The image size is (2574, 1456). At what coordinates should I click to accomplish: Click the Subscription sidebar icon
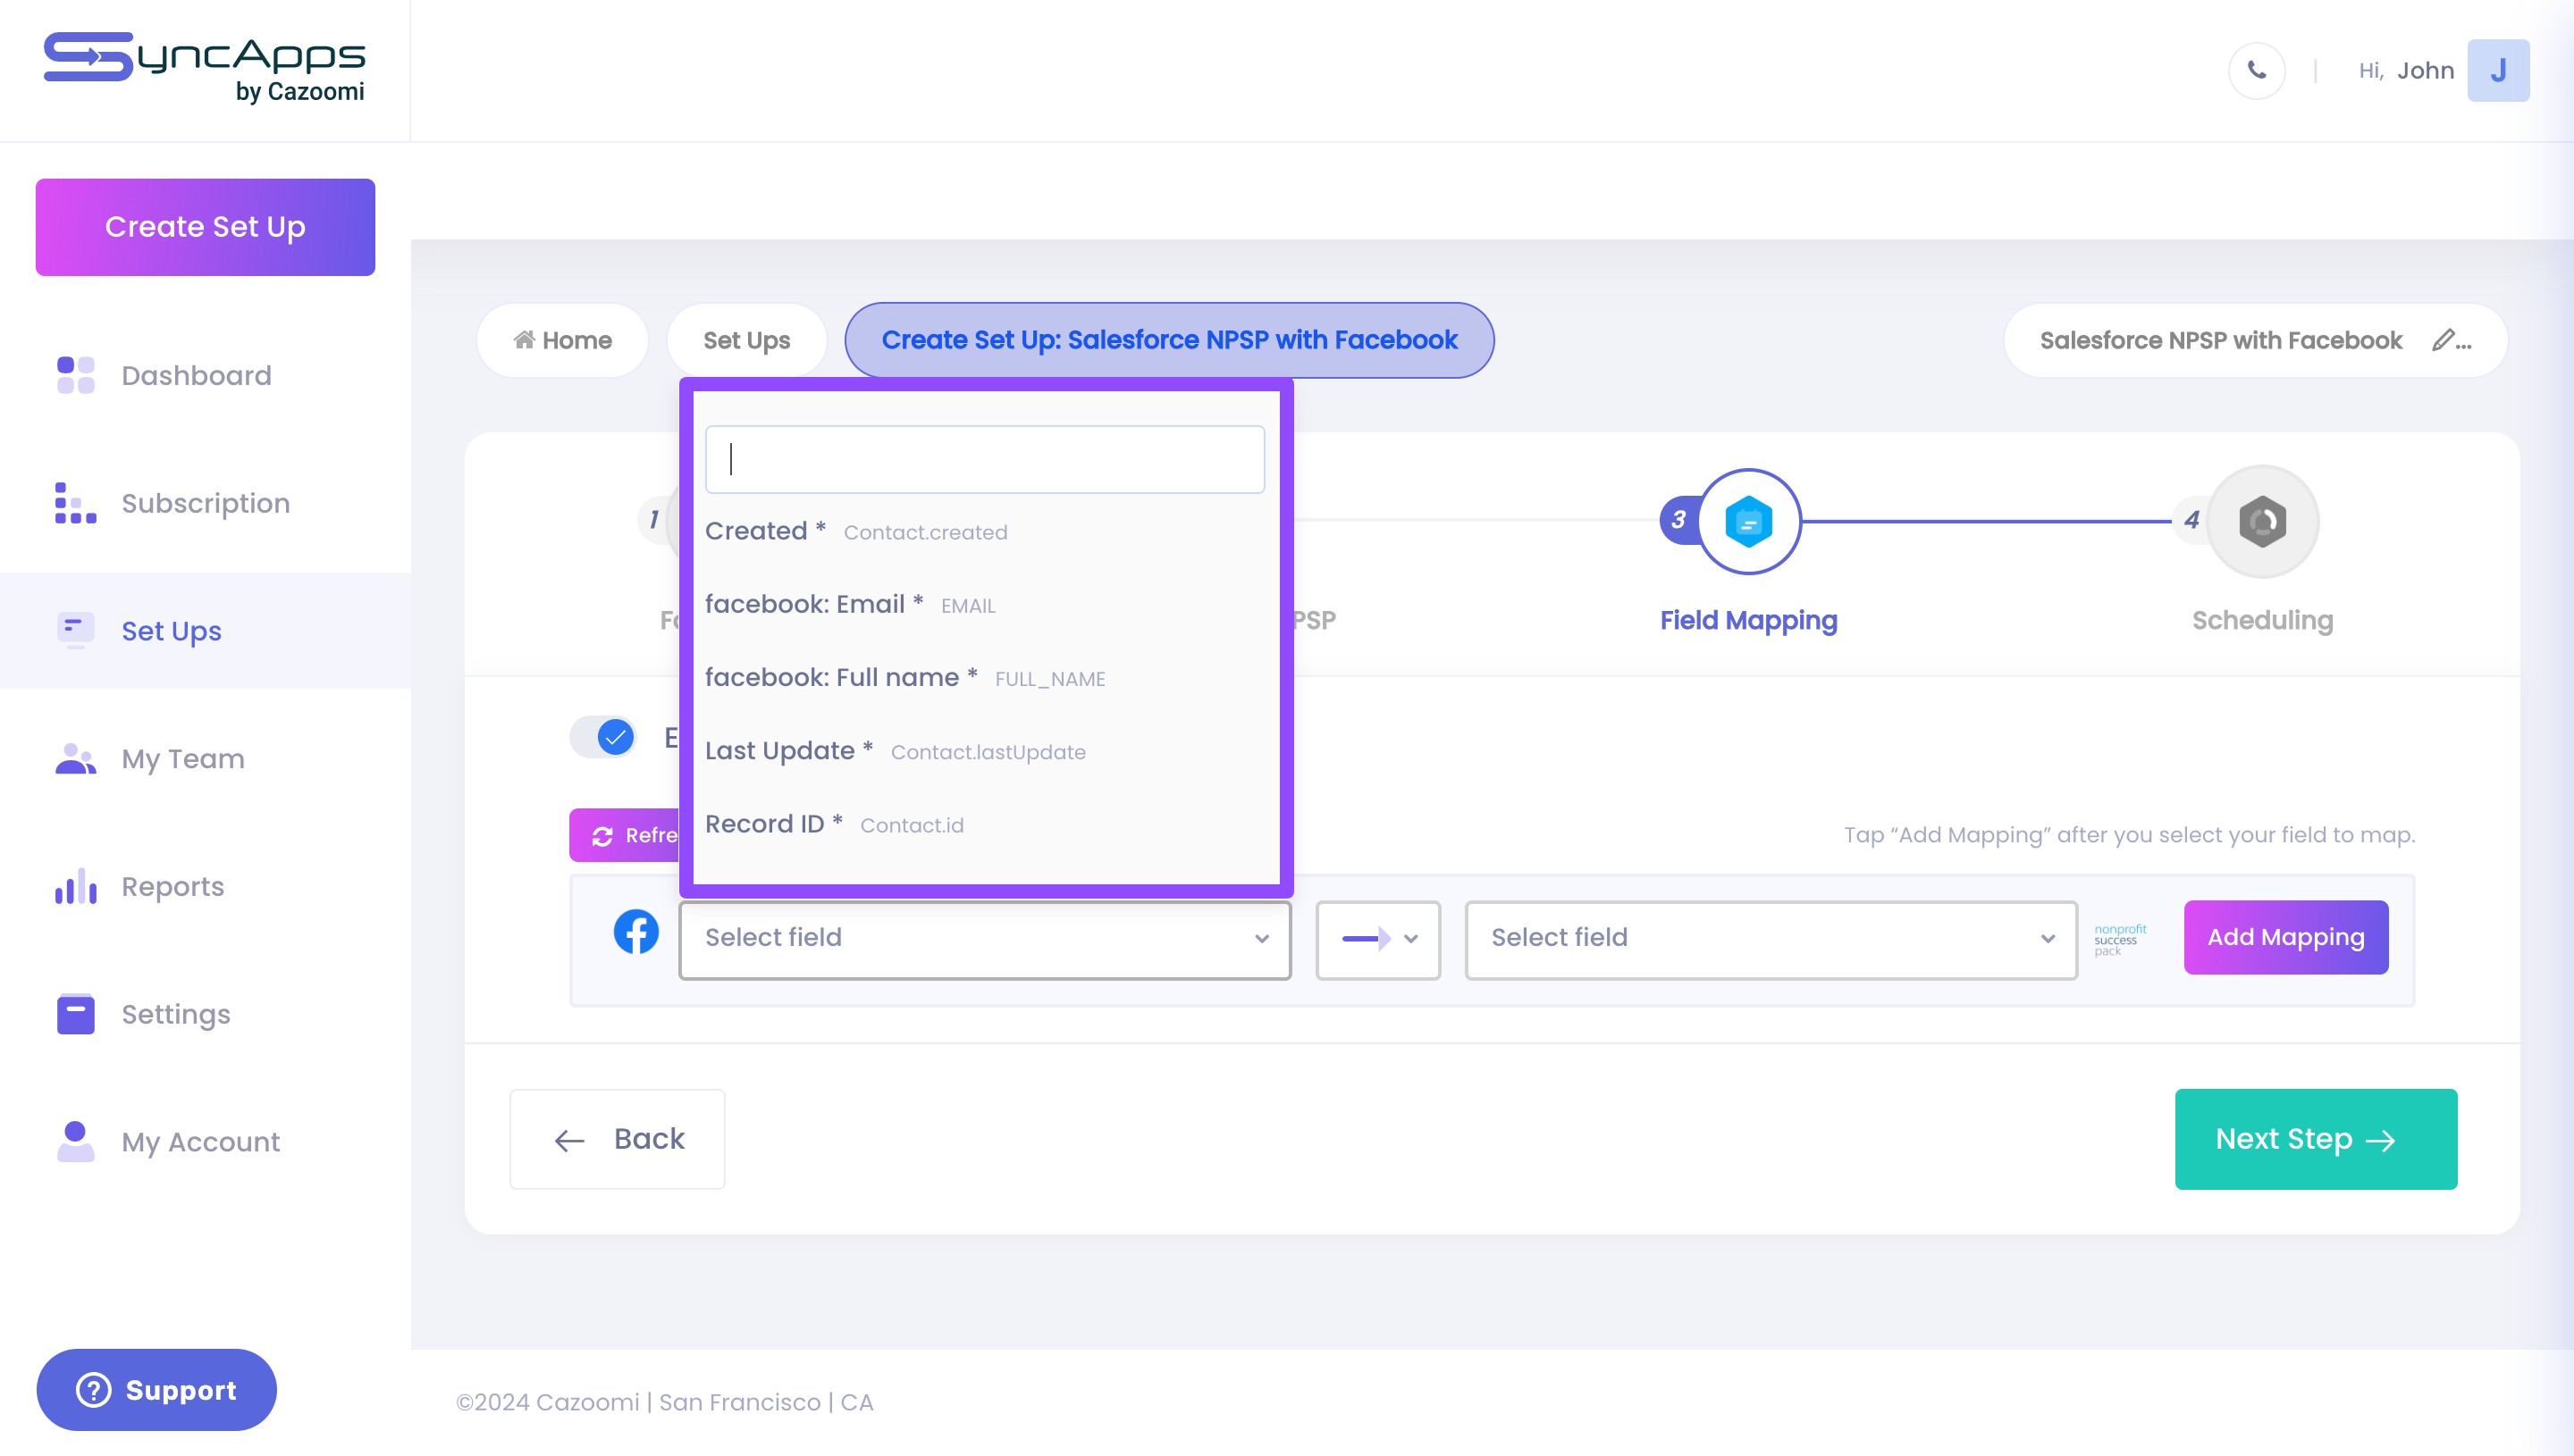coord(76,503)
